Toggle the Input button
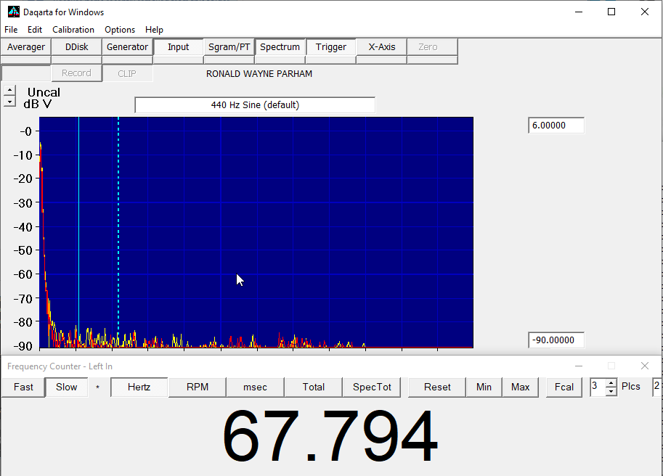Viewport: 663px width, 476px height. click(x=178, y=47)
